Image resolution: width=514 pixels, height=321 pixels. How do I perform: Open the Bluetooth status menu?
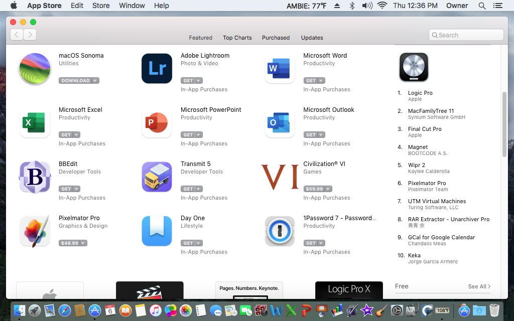(352, 6)
